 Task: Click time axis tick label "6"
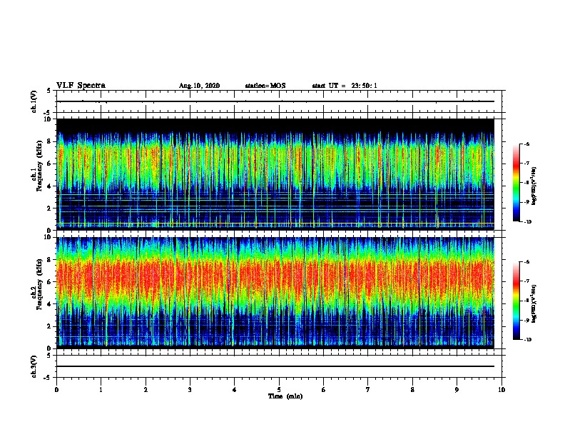point(323,390)
